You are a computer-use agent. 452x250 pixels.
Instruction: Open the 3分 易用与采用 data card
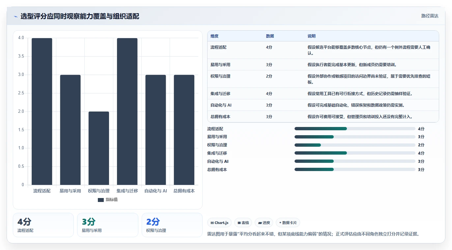(x=108, y=225)
